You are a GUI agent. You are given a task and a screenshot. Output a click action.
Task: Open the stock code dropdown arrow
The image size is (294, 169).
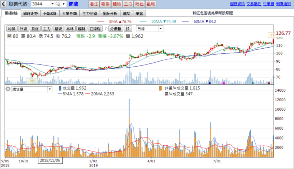(52, 4)
